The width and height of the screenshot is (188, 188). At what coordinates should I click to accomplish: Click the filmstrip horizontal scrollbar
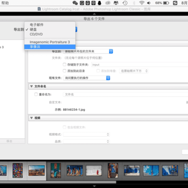point(58,182)
